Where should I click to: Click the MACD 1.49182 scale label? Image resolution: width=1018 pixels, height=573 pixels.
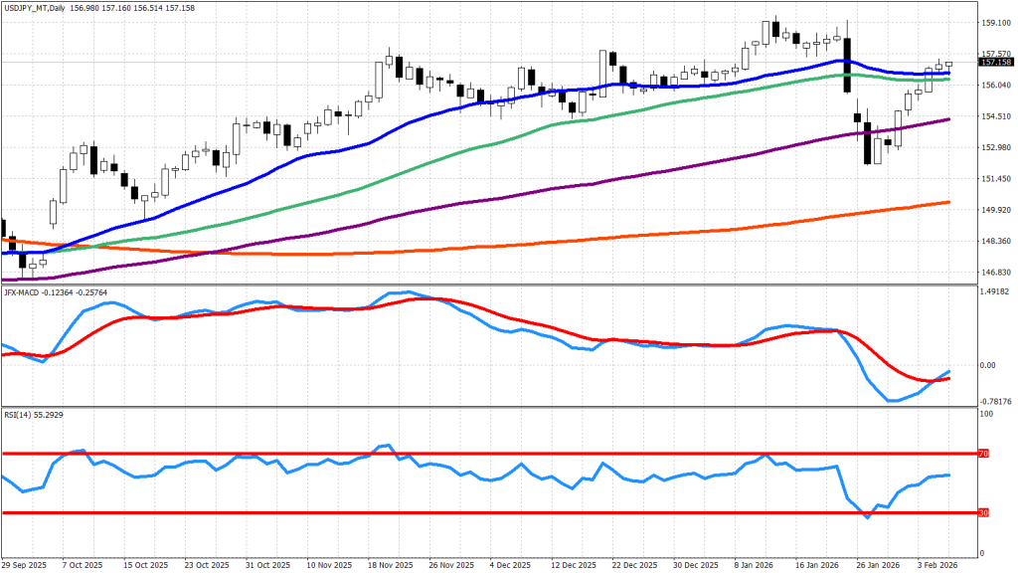[994, 292]
